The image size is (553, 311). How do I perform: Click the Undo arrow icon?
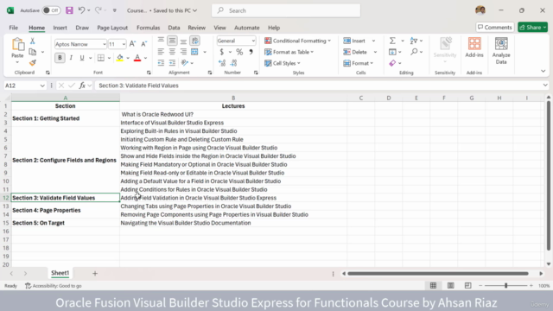click(x=81, y=10)
